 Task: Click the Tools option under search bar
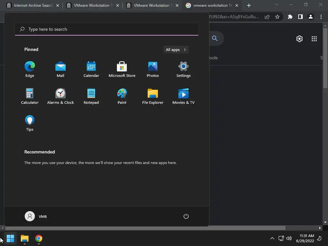213,58
